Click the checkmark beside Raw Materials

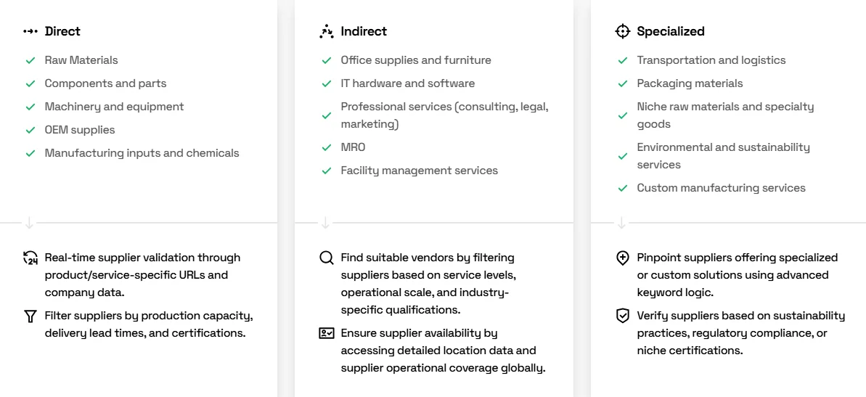[30, 60]
